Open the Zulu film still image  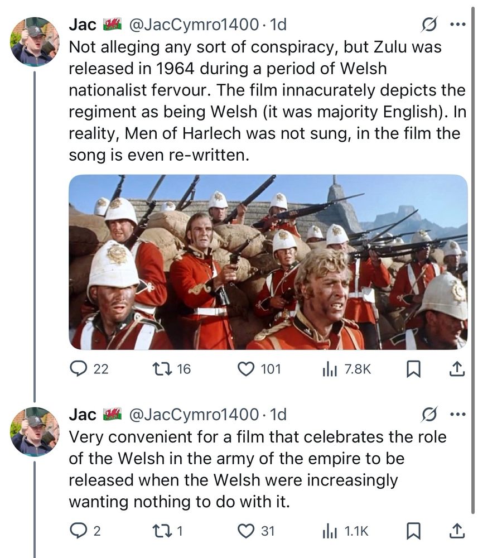pyautogui.click(x=268, y=262)
